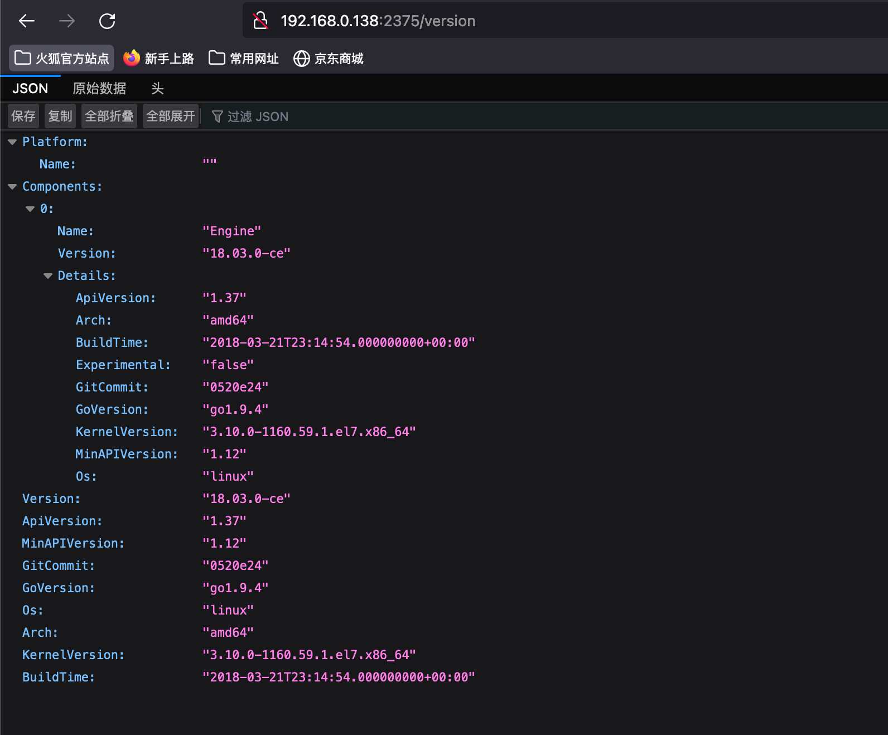Image resolution: width=888 pixels, height=735 pixels.
Task: Click the Firefox logo icon beside 新手上路
Action: (x=132, y=58)
